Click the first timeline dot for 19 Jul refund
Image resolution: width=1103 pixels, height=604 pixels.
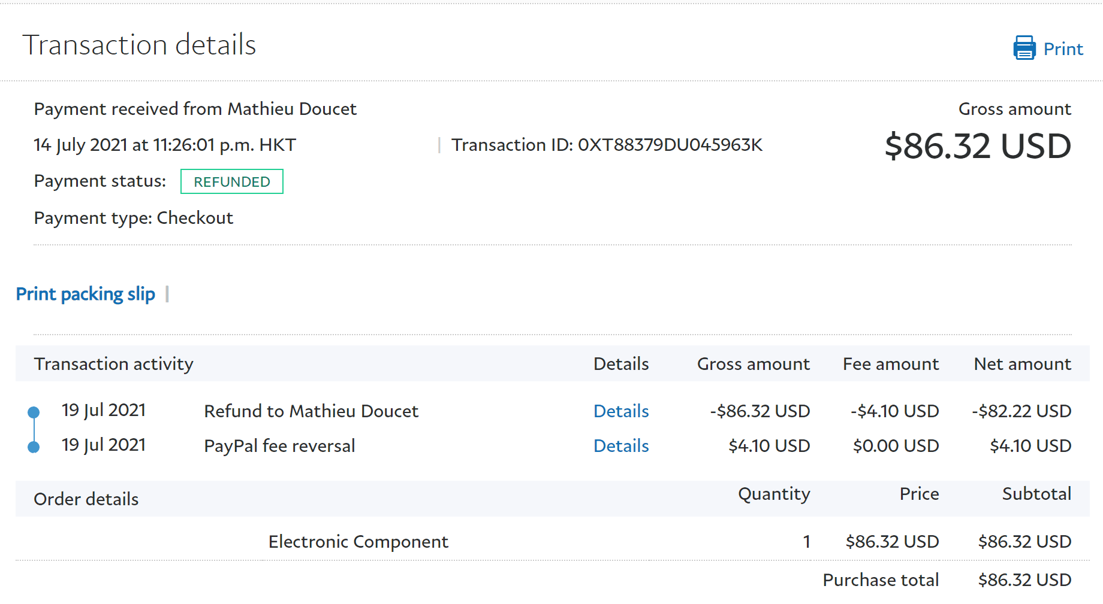[34, 412]
